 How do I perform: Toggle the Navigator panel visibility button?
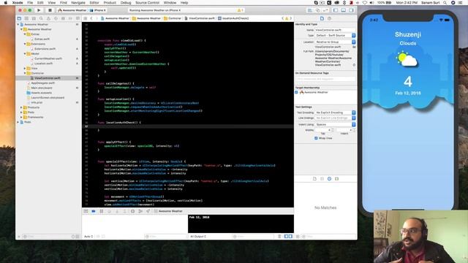pyautogui.click(x=336, y=10)
